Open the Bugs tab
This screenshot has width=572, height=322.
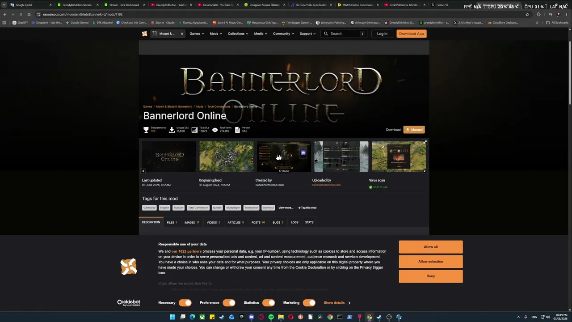278,222
